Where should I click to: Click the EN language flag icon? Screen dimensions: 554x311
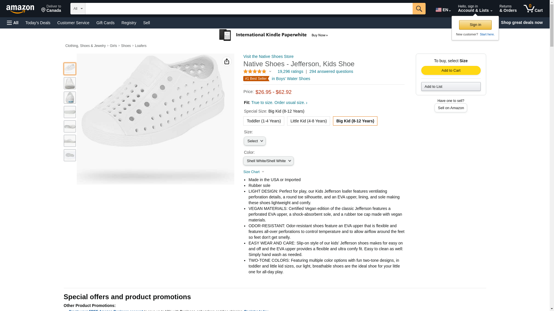point(439,10)
